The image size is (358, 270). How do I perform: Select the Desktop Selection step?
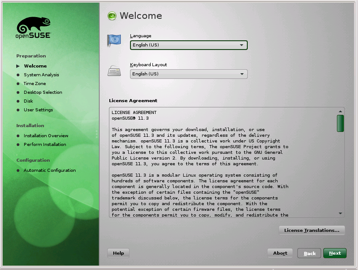coord(43,92)
